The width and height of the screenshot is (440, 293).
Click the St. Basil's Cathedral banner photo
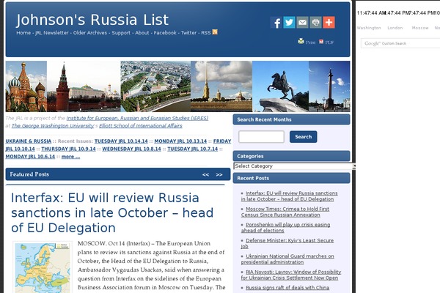tap(26, 86)
